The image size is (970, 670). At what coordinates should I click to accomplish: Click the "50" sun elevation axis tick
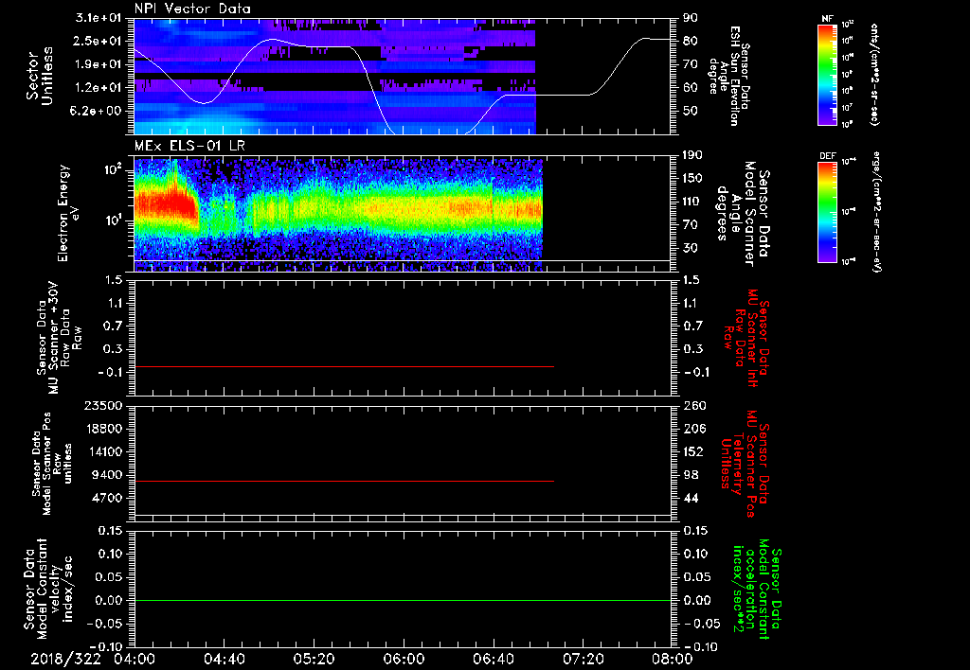691,111
